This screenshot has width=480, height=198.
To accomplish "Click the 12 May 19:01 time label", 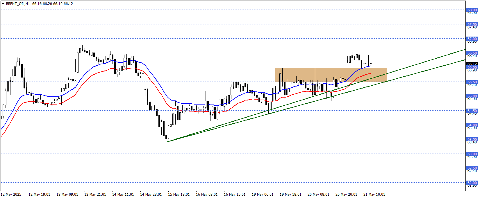I will point(39,195).
